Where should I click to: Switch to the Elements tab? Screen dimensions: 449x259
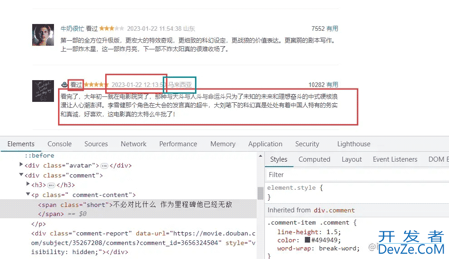tap(21, 144)
